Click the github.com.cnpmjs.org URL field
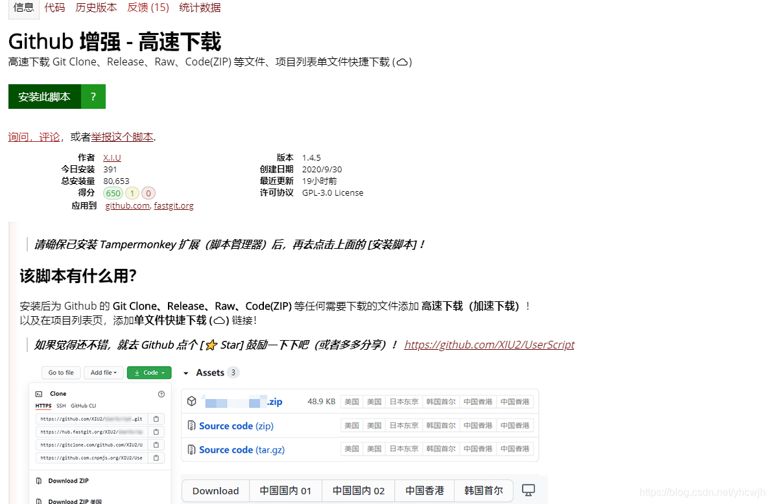771x504 pixels. click(x=91, y=458)
